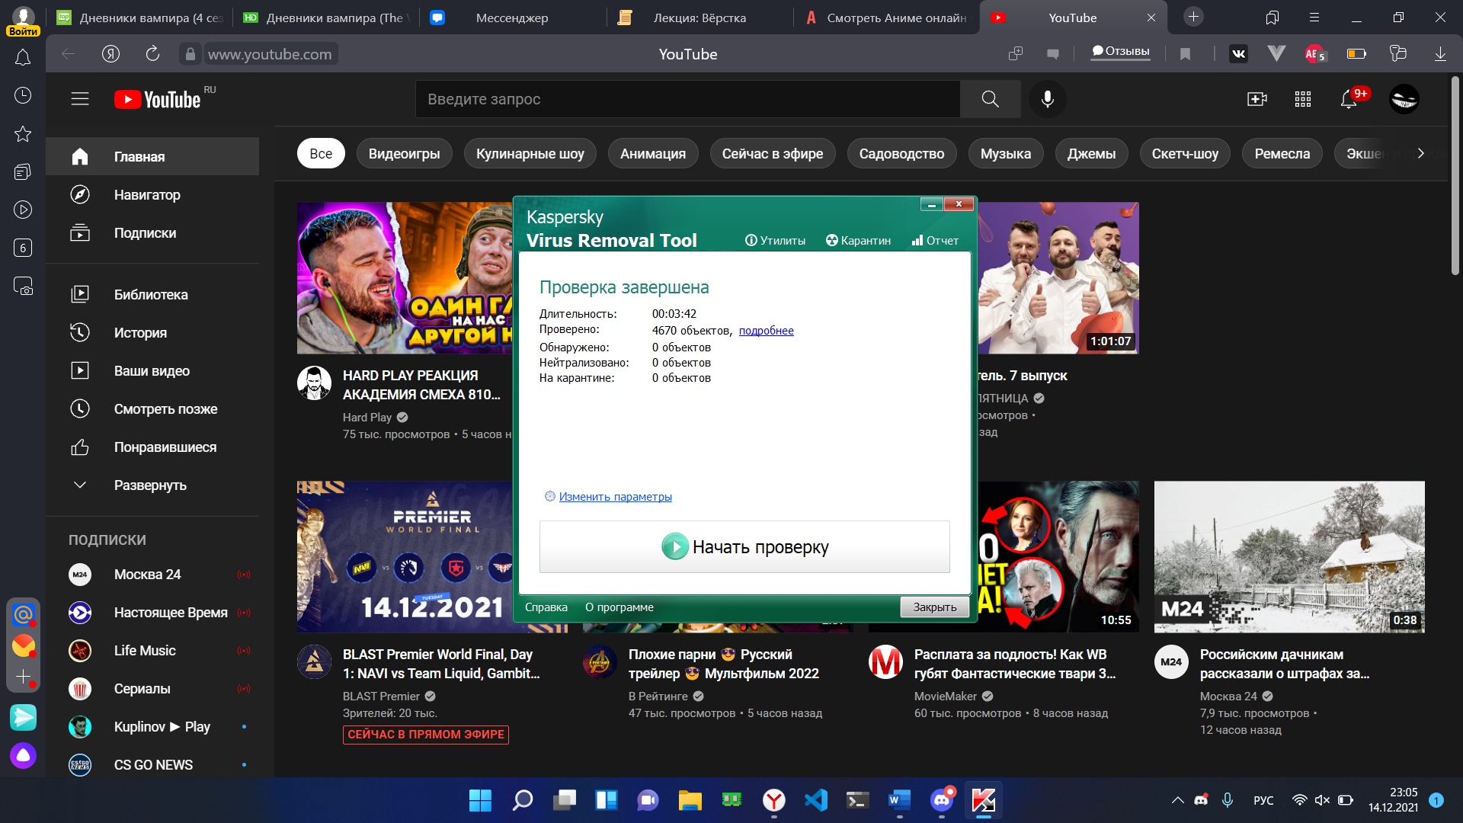Open YouTube apps grid icon
This screenshot has width=1463, height=823.
pos(1303,99)
